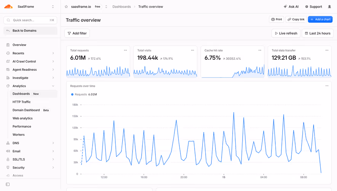This screenshot has height=191, width=337.
Task: Open Performance analytics page
Action: 22,126
